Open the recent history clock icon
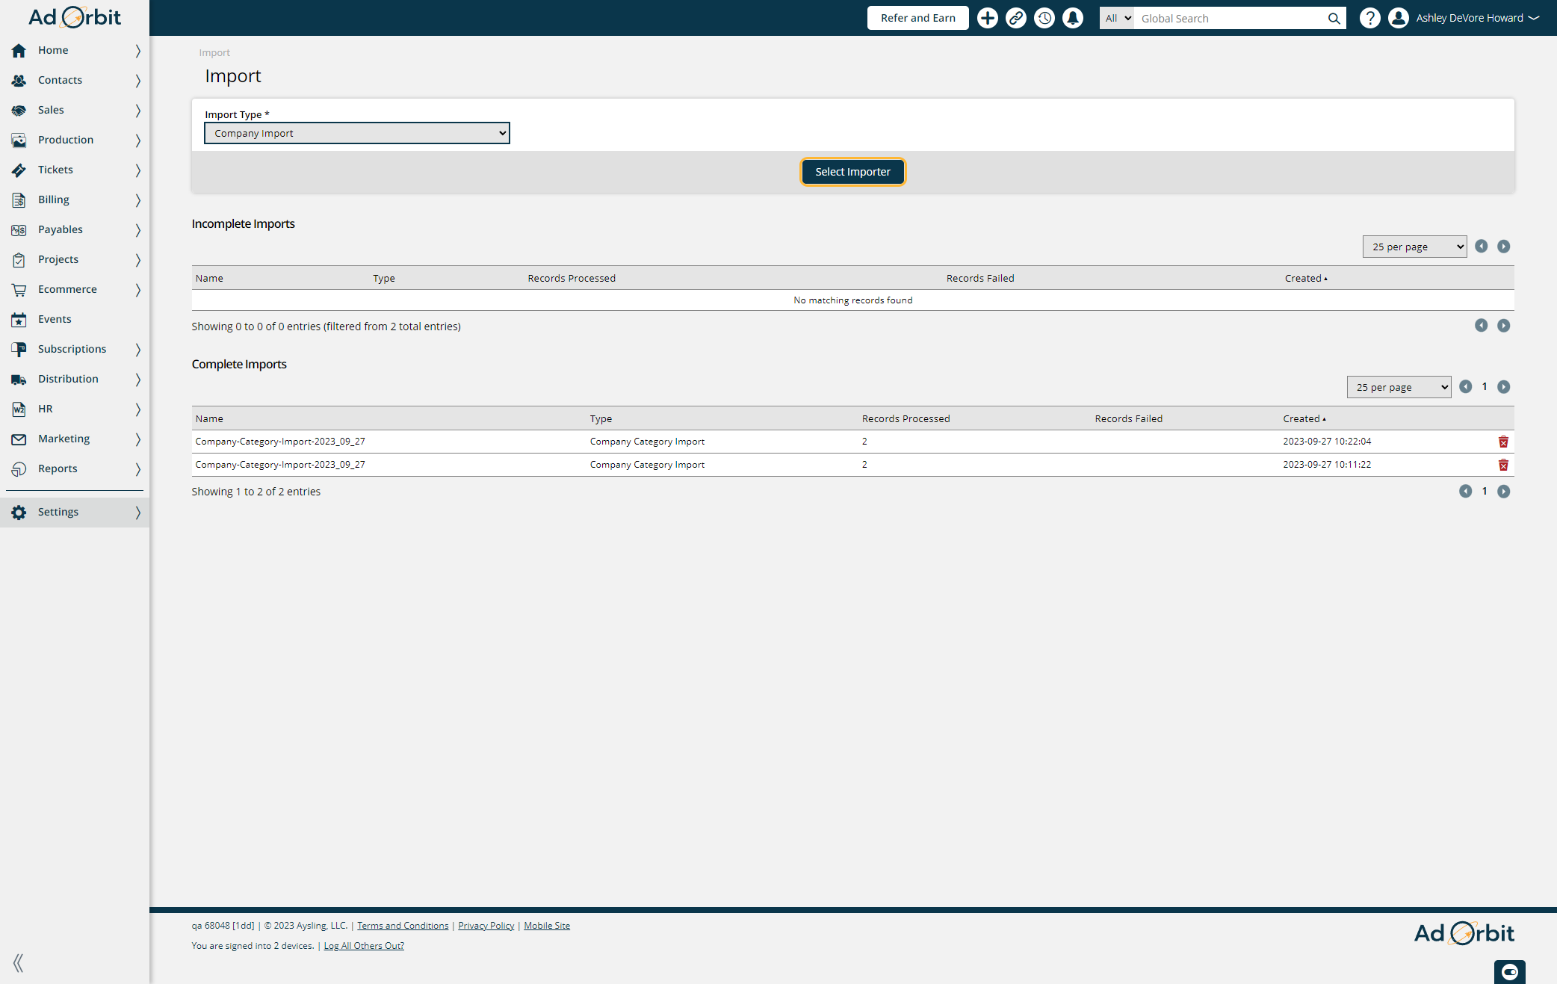This screenshot has width=1557, height=984. coord(1044,18)
